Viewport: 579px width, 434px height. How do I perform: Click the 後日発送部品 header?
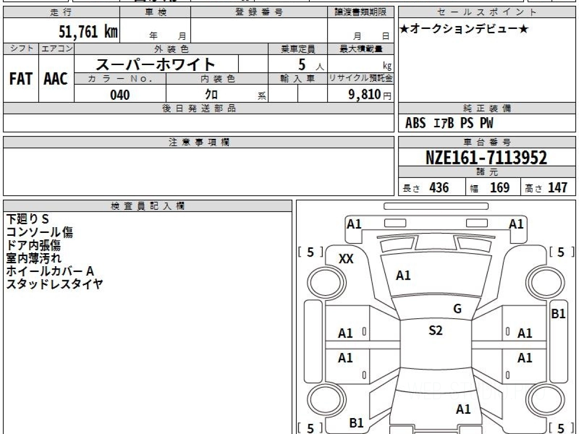pos(199,108)
